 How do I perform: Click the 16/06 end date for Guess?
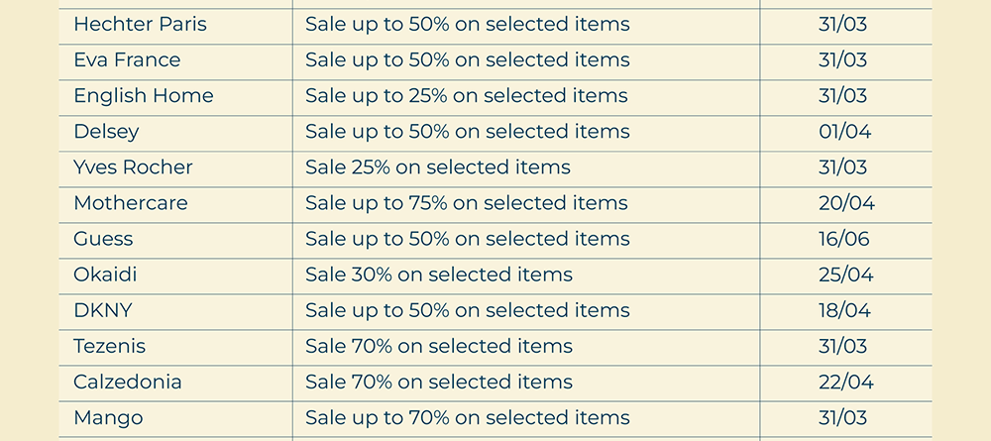coord(844,239)
